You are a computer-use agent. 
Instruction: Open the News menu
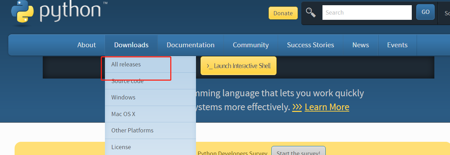[x=360, y=45]
